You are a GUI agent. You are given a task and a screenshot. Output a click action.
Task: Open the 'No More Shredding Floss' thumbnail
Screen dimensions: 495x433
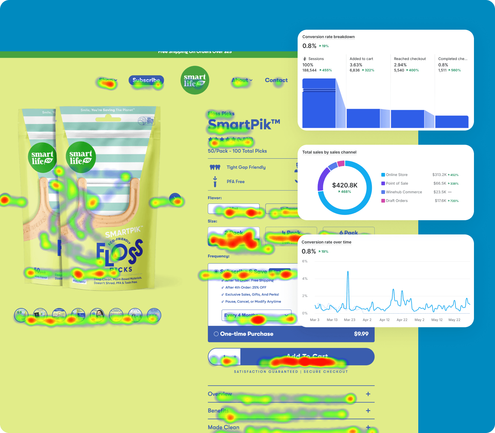pyautogui.click(x=116, y=315)
